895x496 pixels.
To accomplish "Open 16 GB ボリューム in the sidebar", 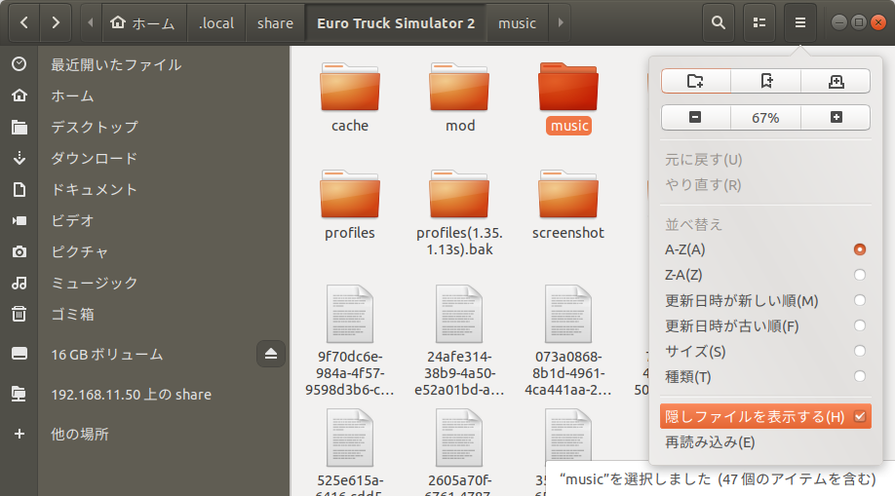I will (x=129, y=355).
